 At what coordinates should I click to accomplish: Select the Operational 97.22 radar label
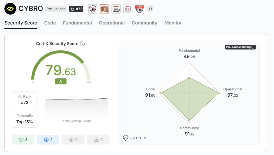pyautogui.click(x=233, y=92)
